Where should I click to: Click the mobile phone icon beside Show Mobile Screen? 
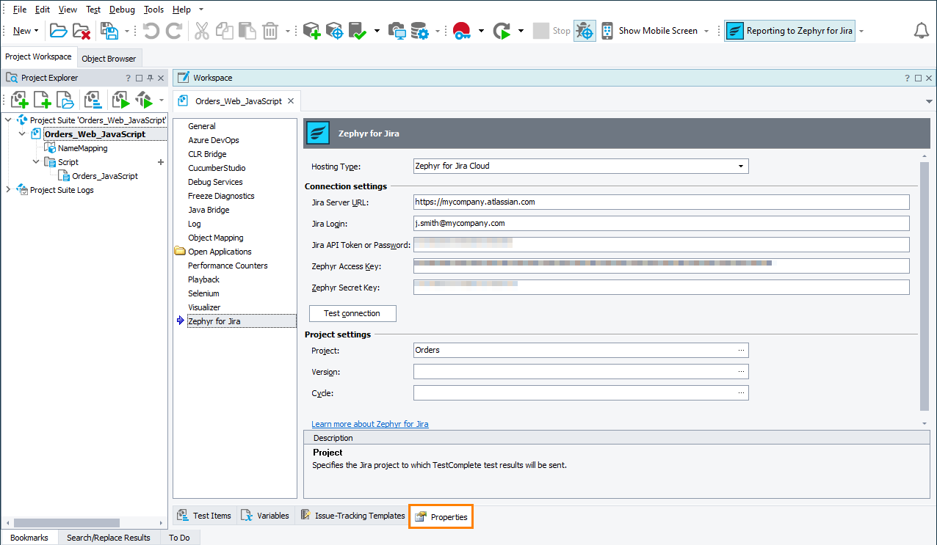click(607, 31)
